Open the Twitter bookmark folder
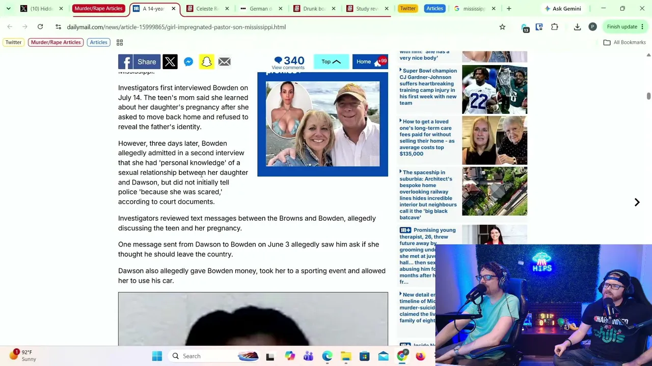 pyautogui.click(x=14, y=42)
